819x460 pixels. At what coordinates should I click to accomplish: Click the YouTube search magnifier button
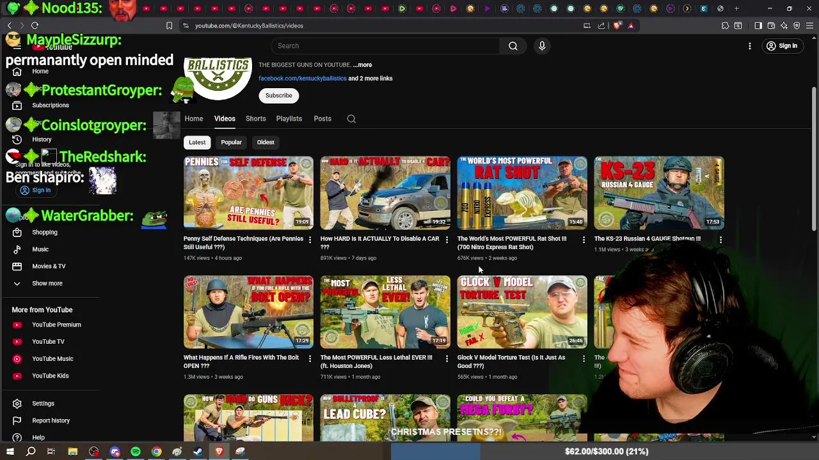point(513,46)
